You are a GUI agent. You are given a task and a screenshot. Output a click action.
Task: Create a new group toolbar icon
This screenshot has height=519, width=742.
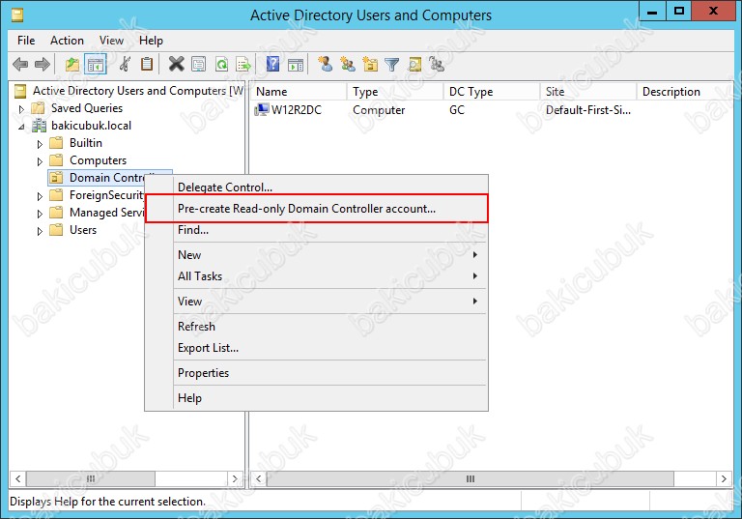[348, 64]
